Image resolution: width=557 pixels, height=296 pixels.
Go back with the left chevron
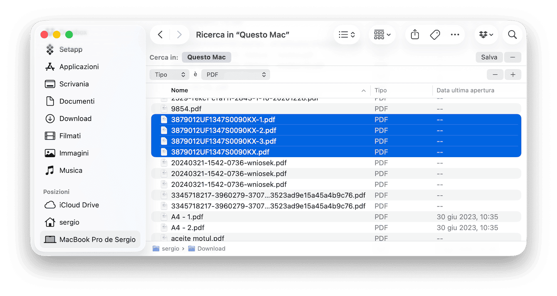(160, 35)
